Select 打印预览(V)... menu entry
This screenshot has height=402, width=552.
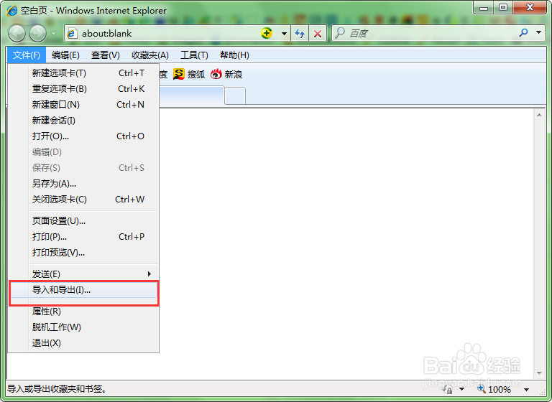[83, 253]
